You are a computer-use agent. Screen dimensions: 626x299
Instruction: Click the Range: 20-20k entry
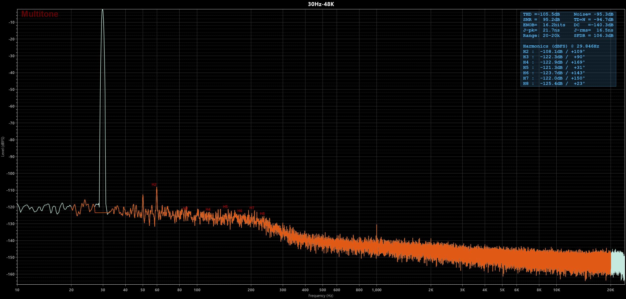pos(541,36)
